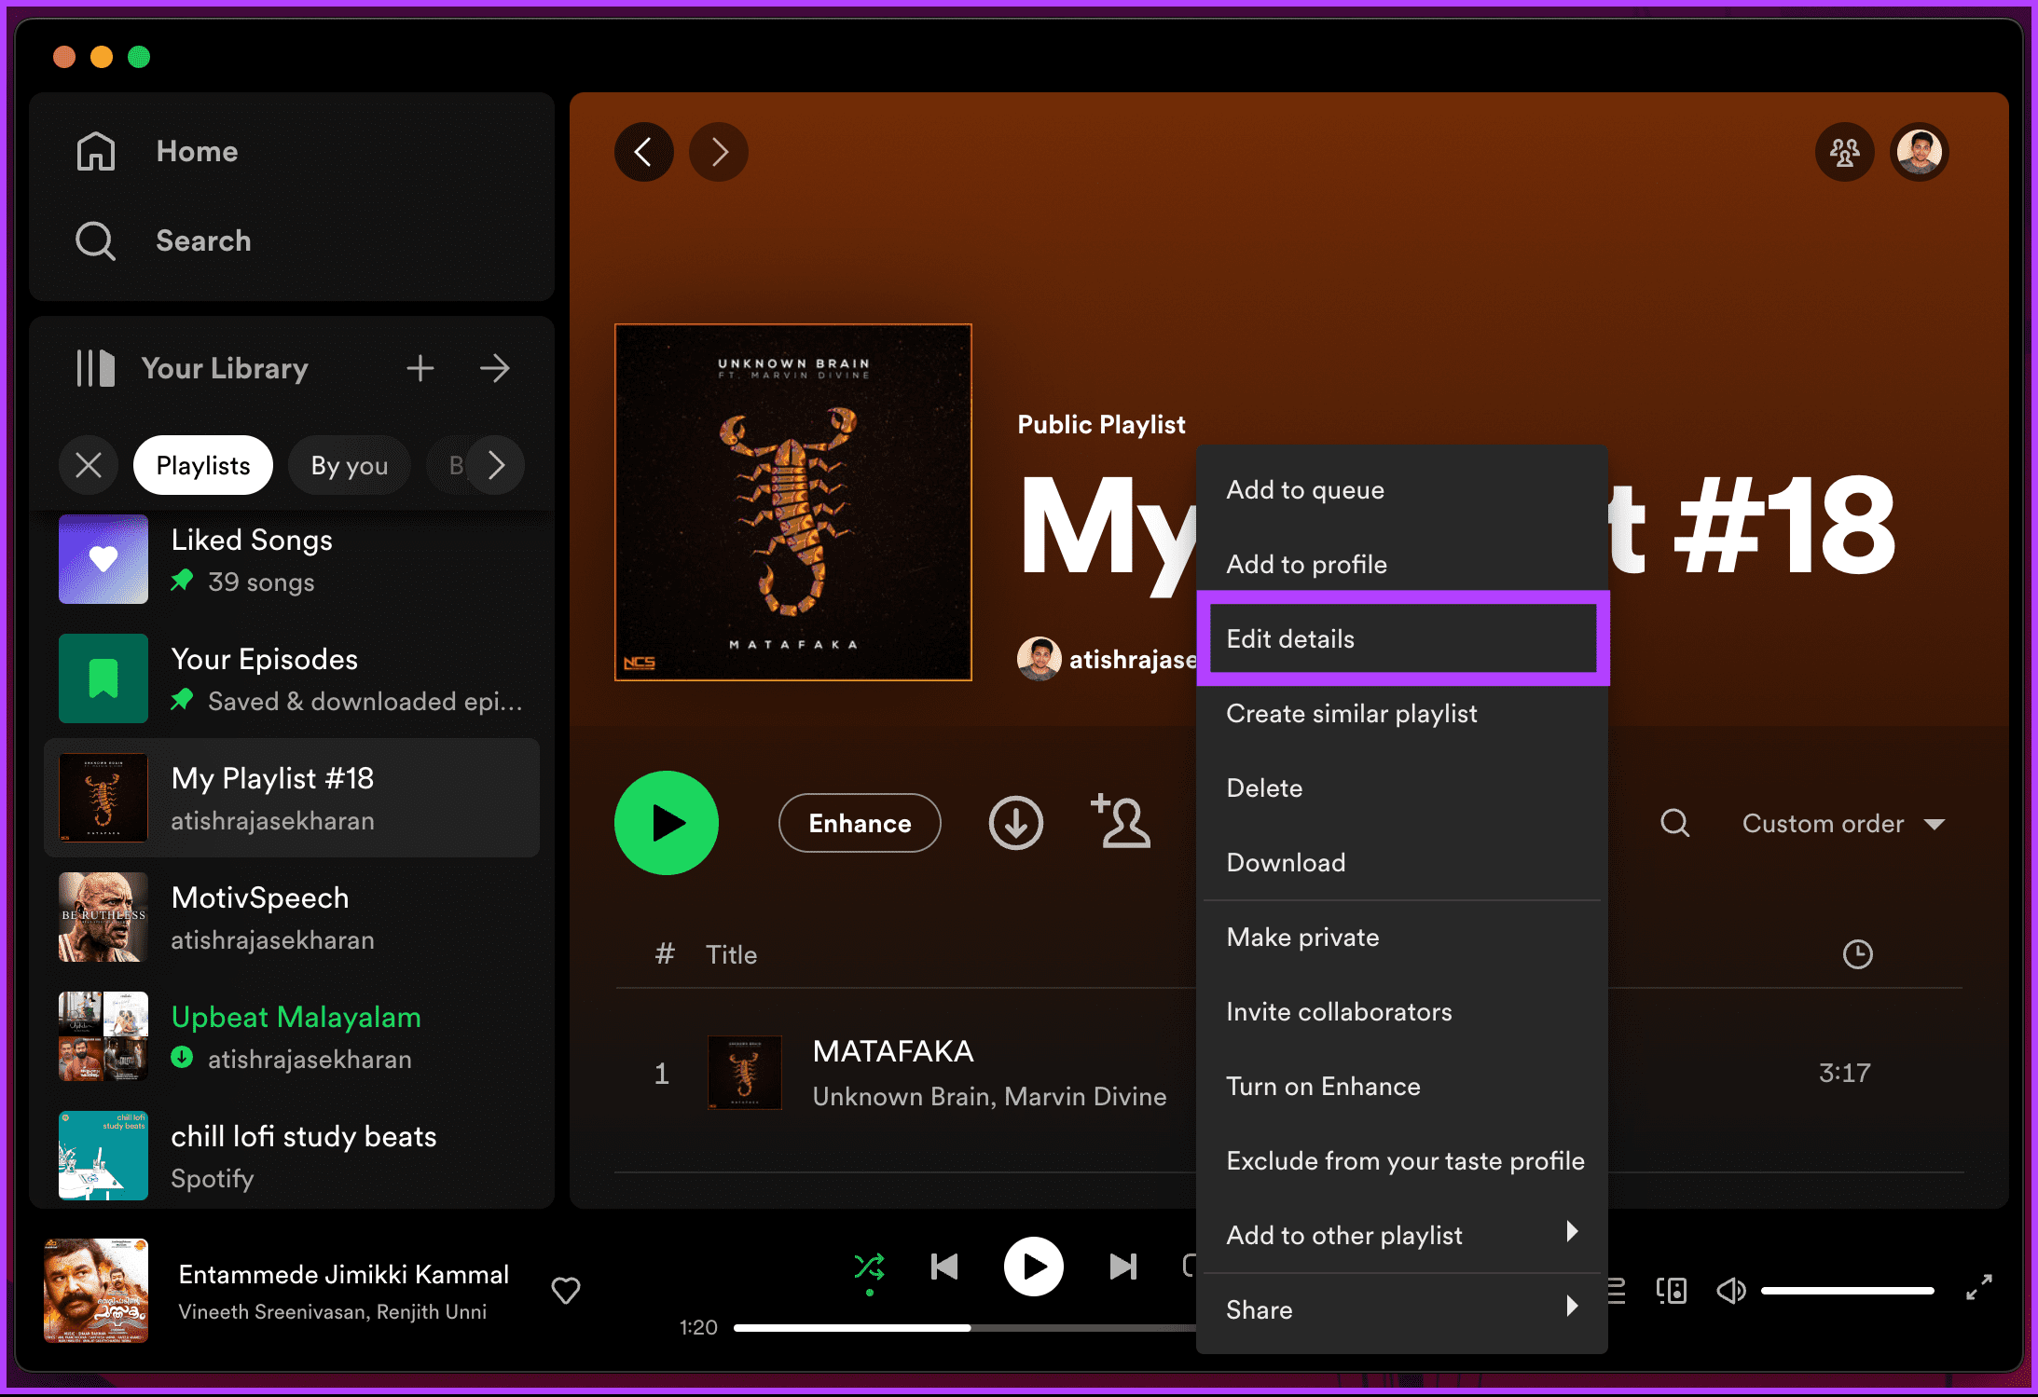This screenshot has width=2038, height=1397.
Task: Select Make private menu entry
Action: pyautogui.click(x=1402, y=937)
